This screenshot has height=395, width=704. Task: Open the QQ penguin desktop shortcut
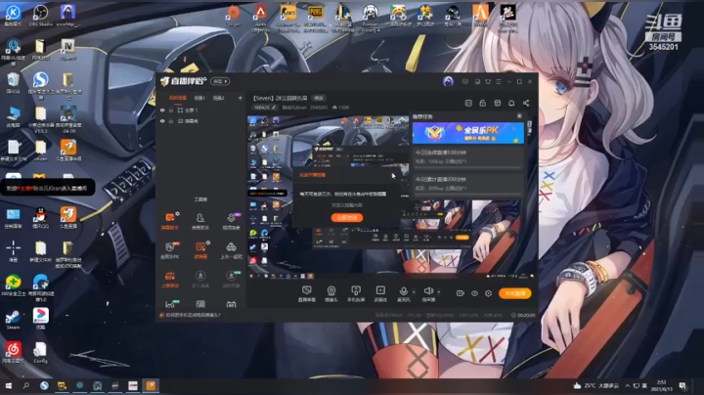(40, 218)
